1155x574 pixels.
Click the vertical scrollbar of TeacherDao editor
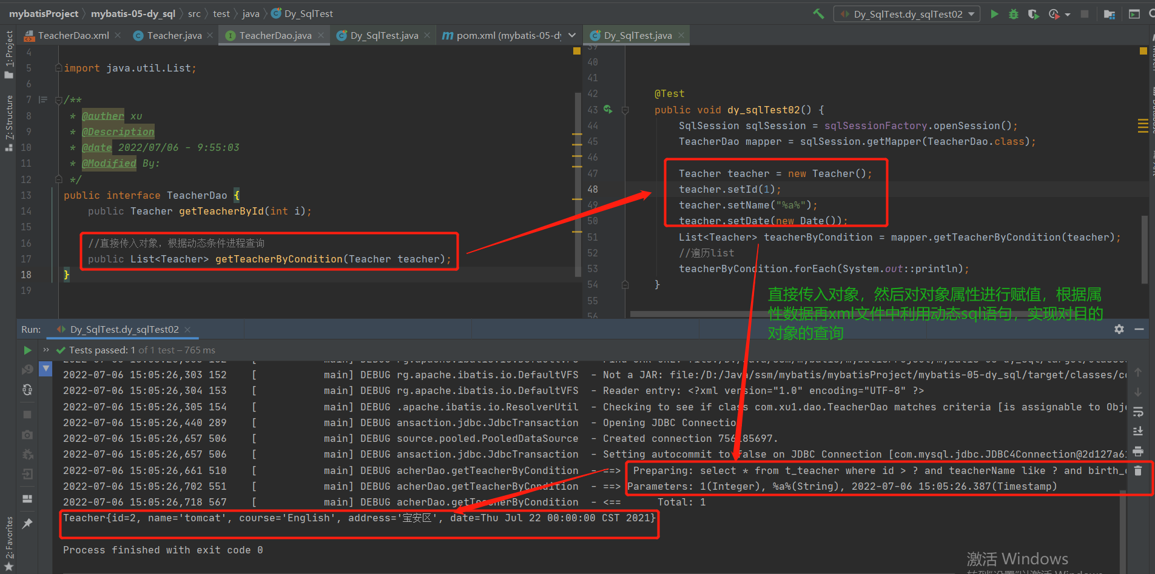[578, 185]
